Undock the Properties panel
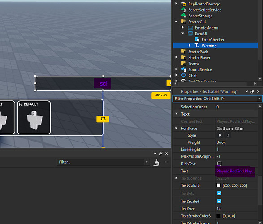The height and width of the screenshot is (224, 263). point(252,91)
